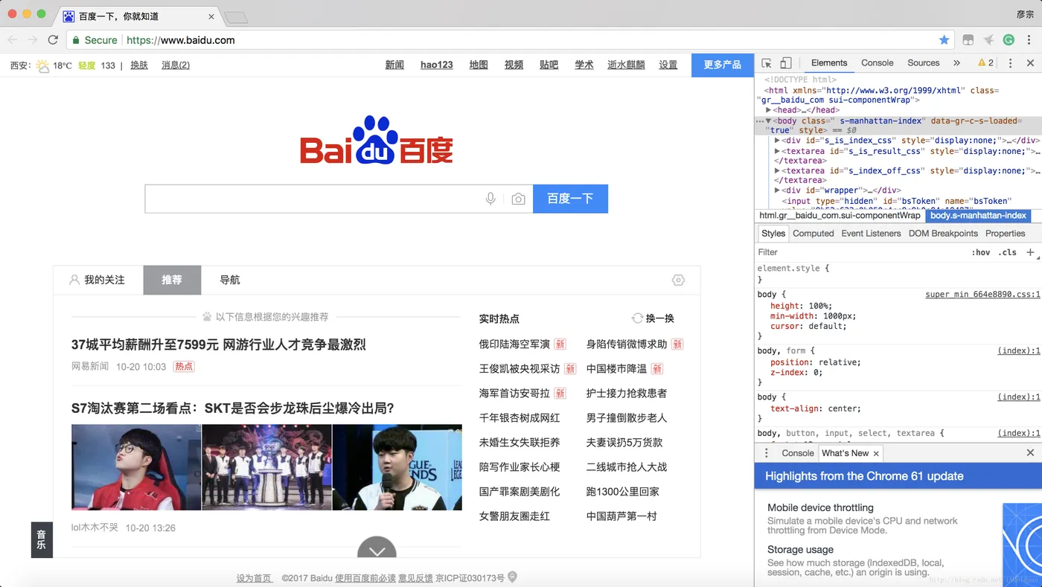Select the Console tab in the bottom drawer
Viewport: 1042px width, 587px height.
[x=798, y=453]
